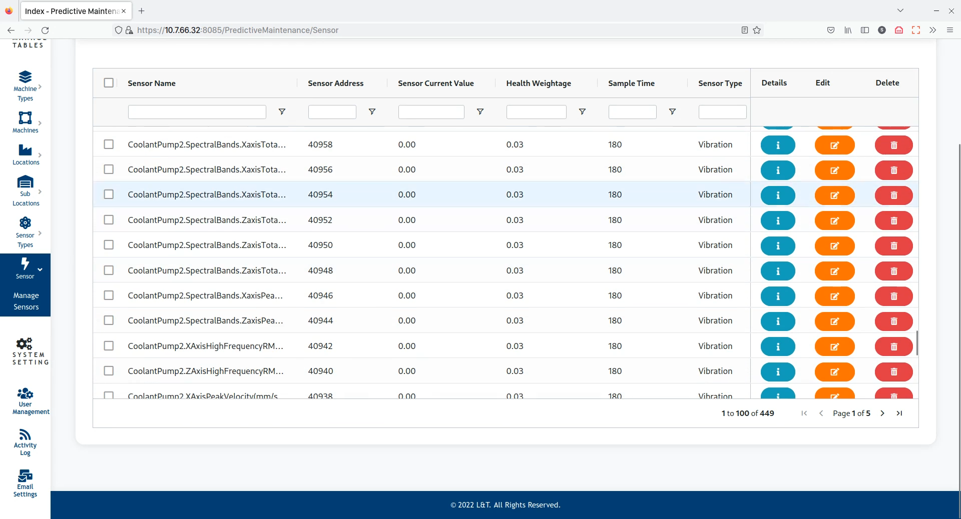Show more toolbar tools overflow

point(933,30)
